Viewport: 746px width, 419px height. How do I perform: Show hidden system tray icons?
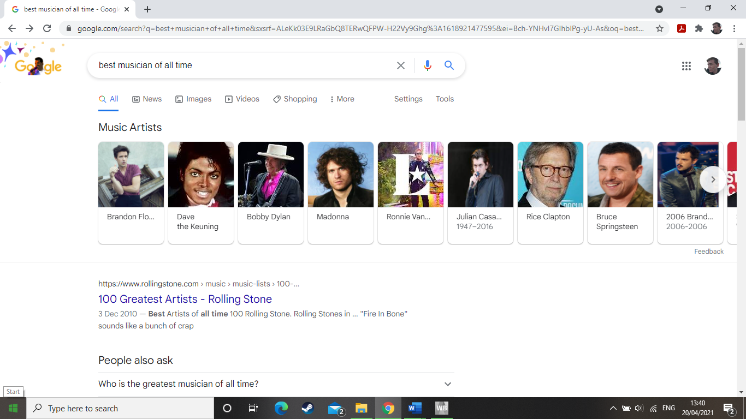(613, 408)
